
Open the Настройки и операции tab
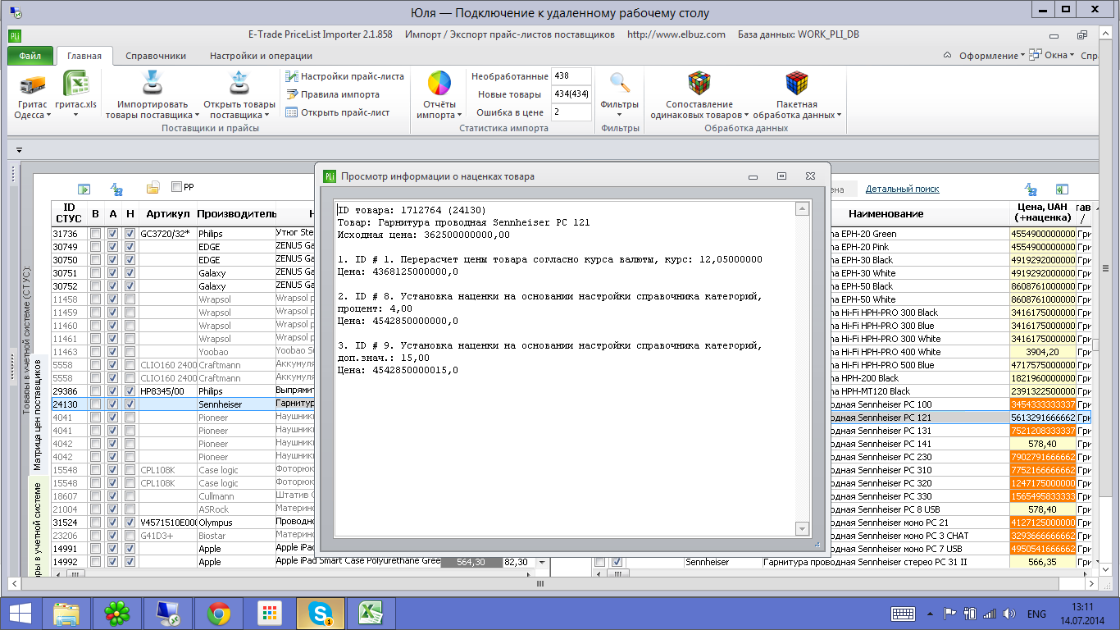261,56
